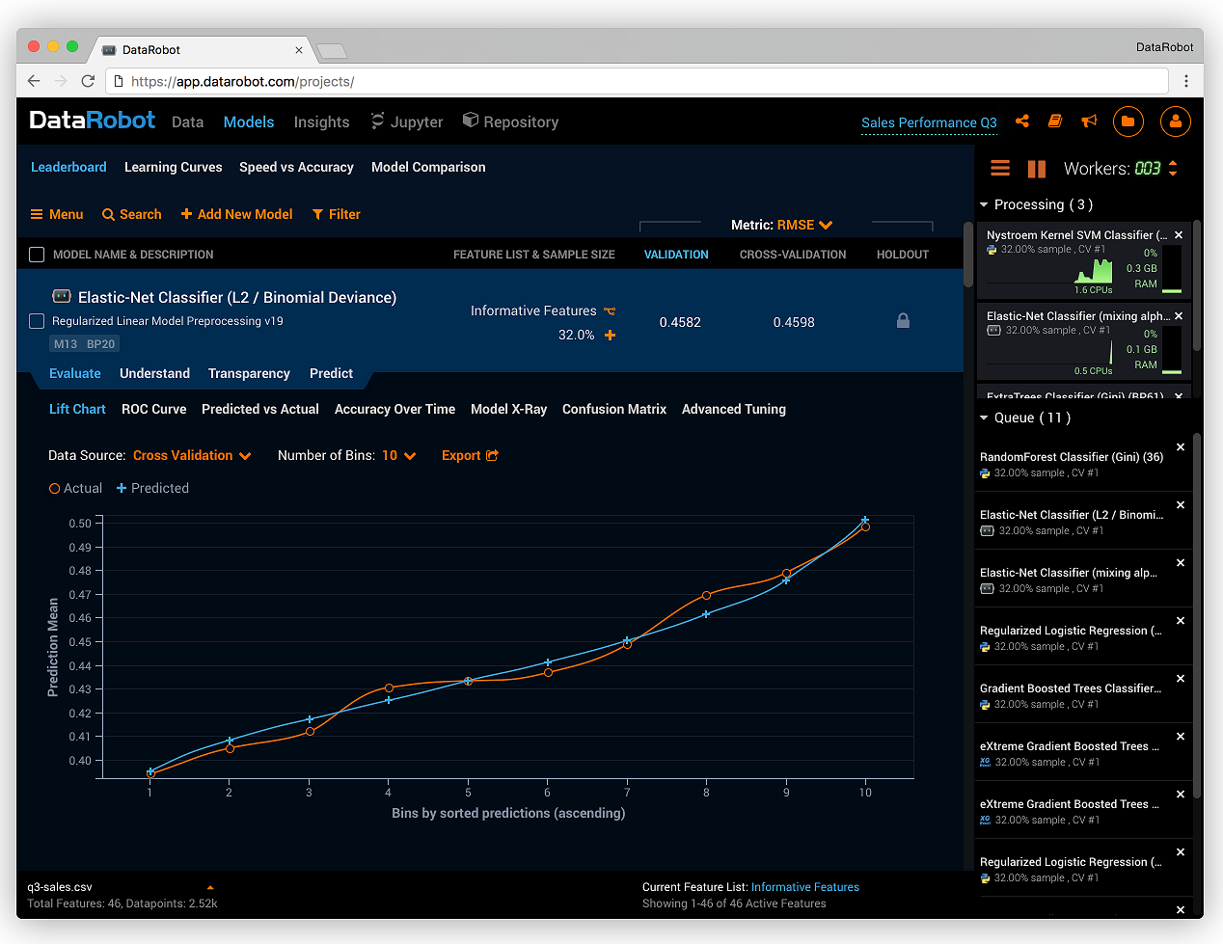This screenshot has width=1223, height=944.
Task: Close the DataRobot browser tab
Action: 299,50
